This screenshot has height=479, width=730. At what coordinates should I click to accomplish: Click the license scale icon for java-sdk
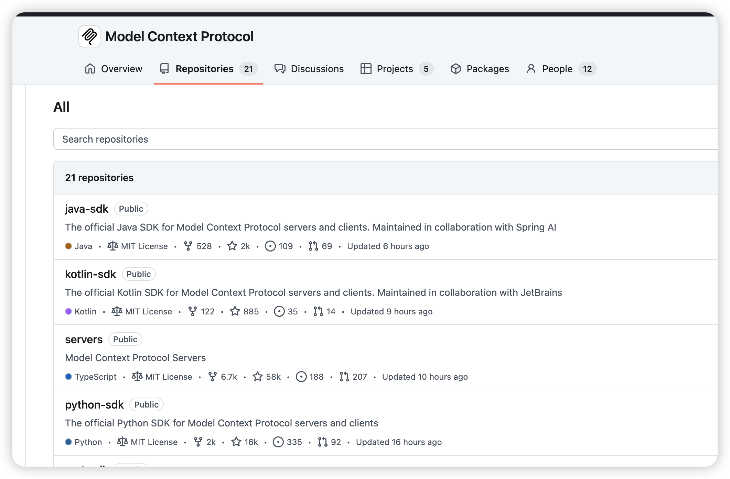tap(112, 246)
